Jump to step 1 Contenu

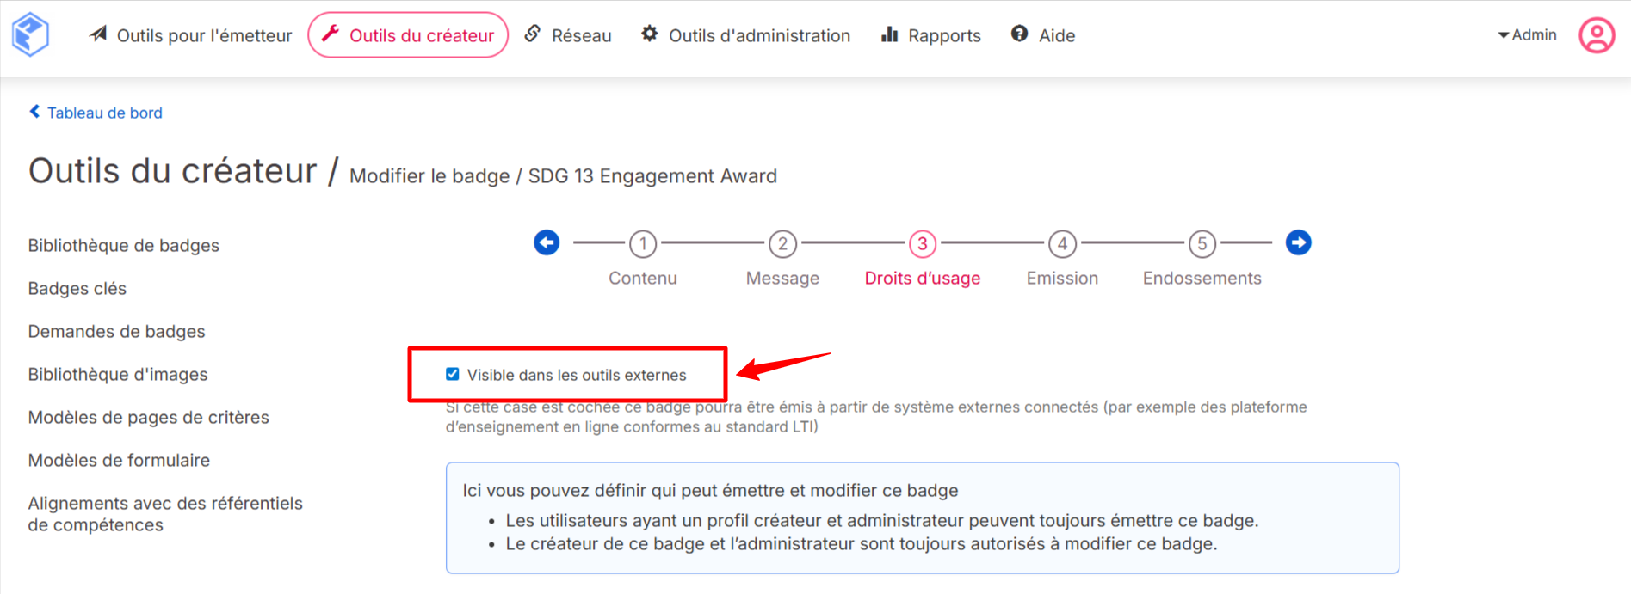pyautogui.click(x=643, y=244)
